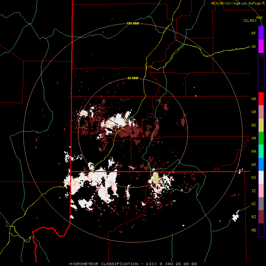Image resolution: width=266 pixels, height=266 pixels.
Task: Click the WS legend label
Action: point(254,165)
